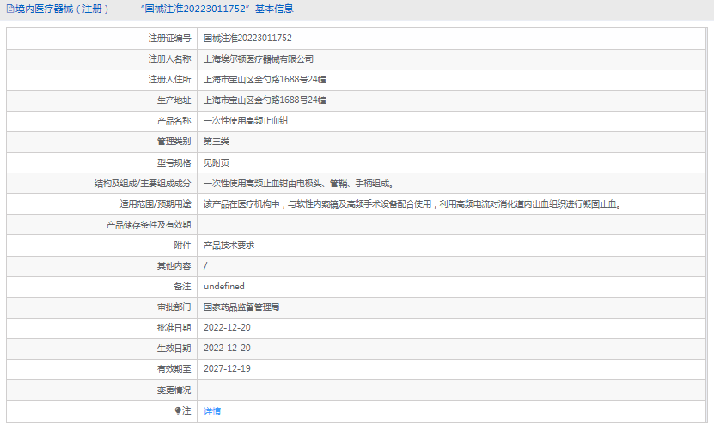Image resolution: width=714 pixels, height=425 pixels.
Task: Select registration number 国械注准20223011752 cell
Action: (x=247, y=39)
